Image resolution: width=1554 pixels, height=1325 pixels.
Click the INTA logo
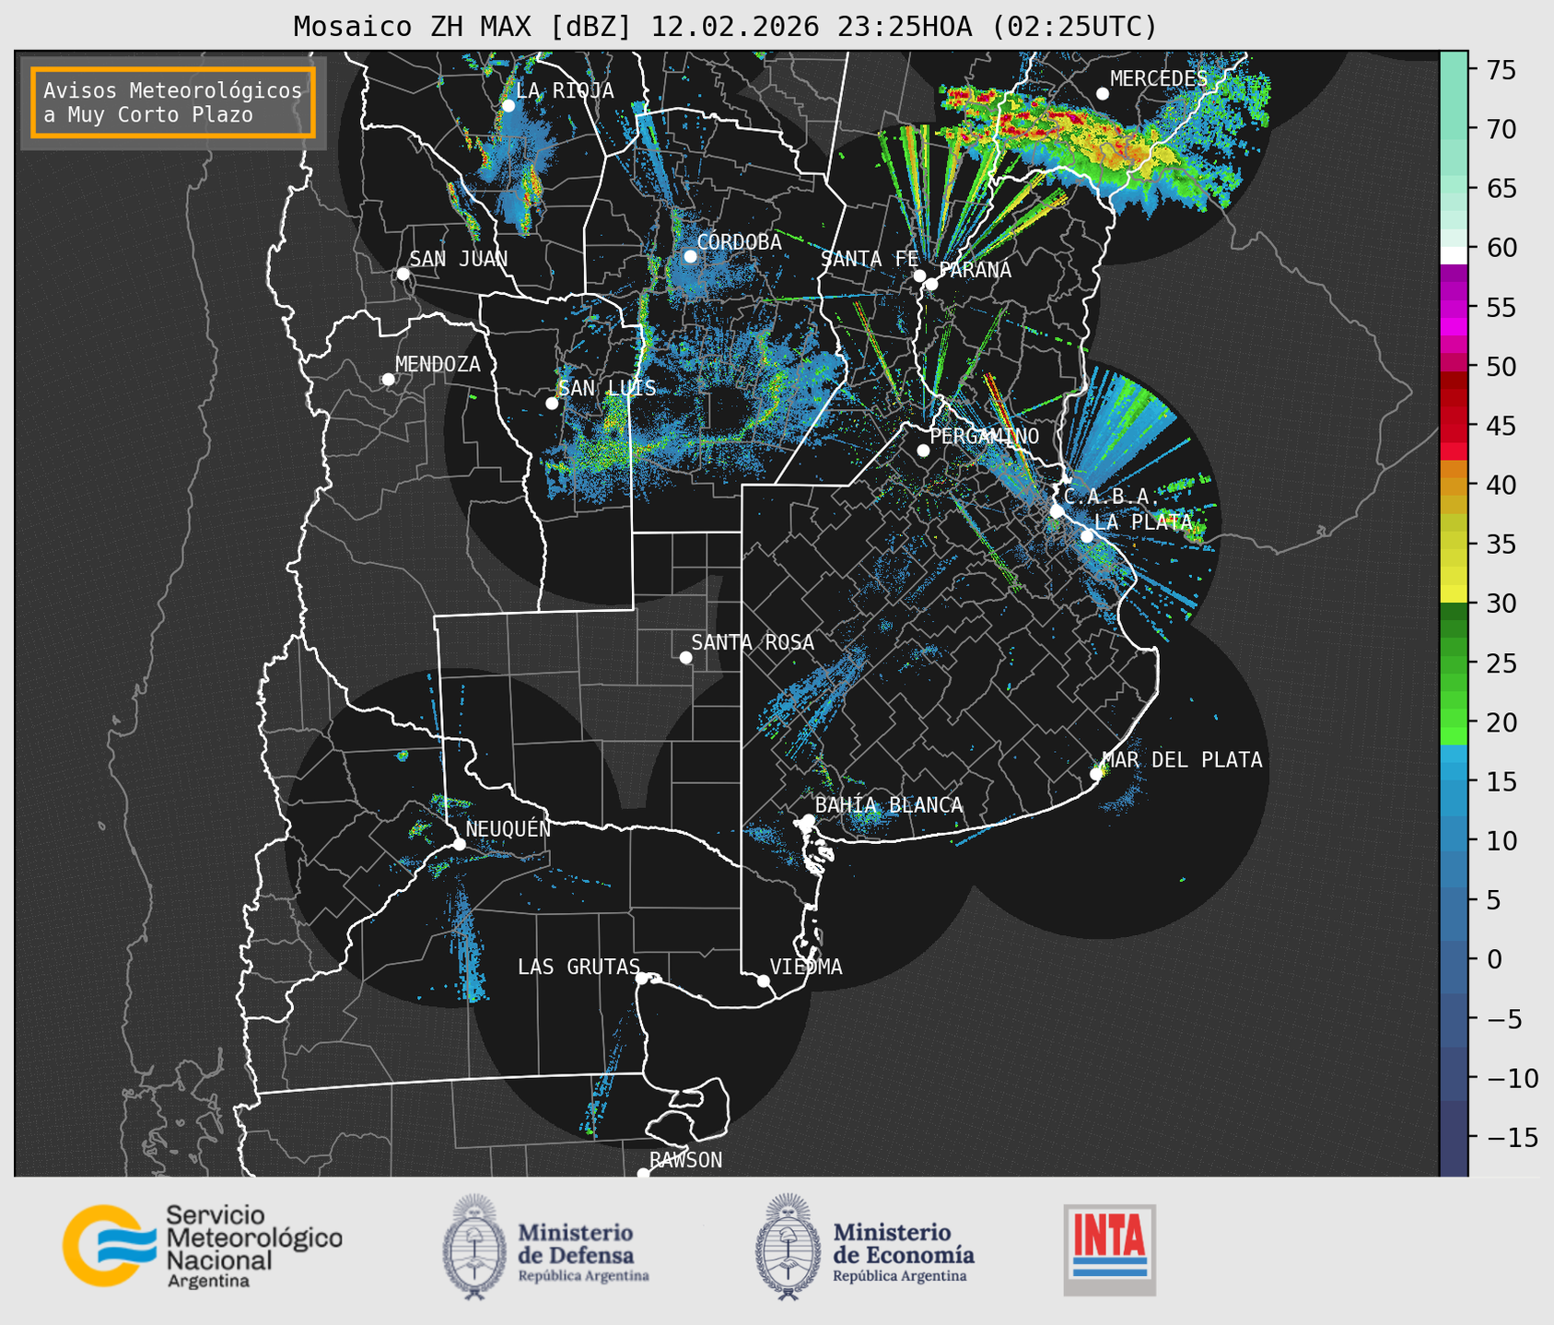(x=1109, y=1249)
